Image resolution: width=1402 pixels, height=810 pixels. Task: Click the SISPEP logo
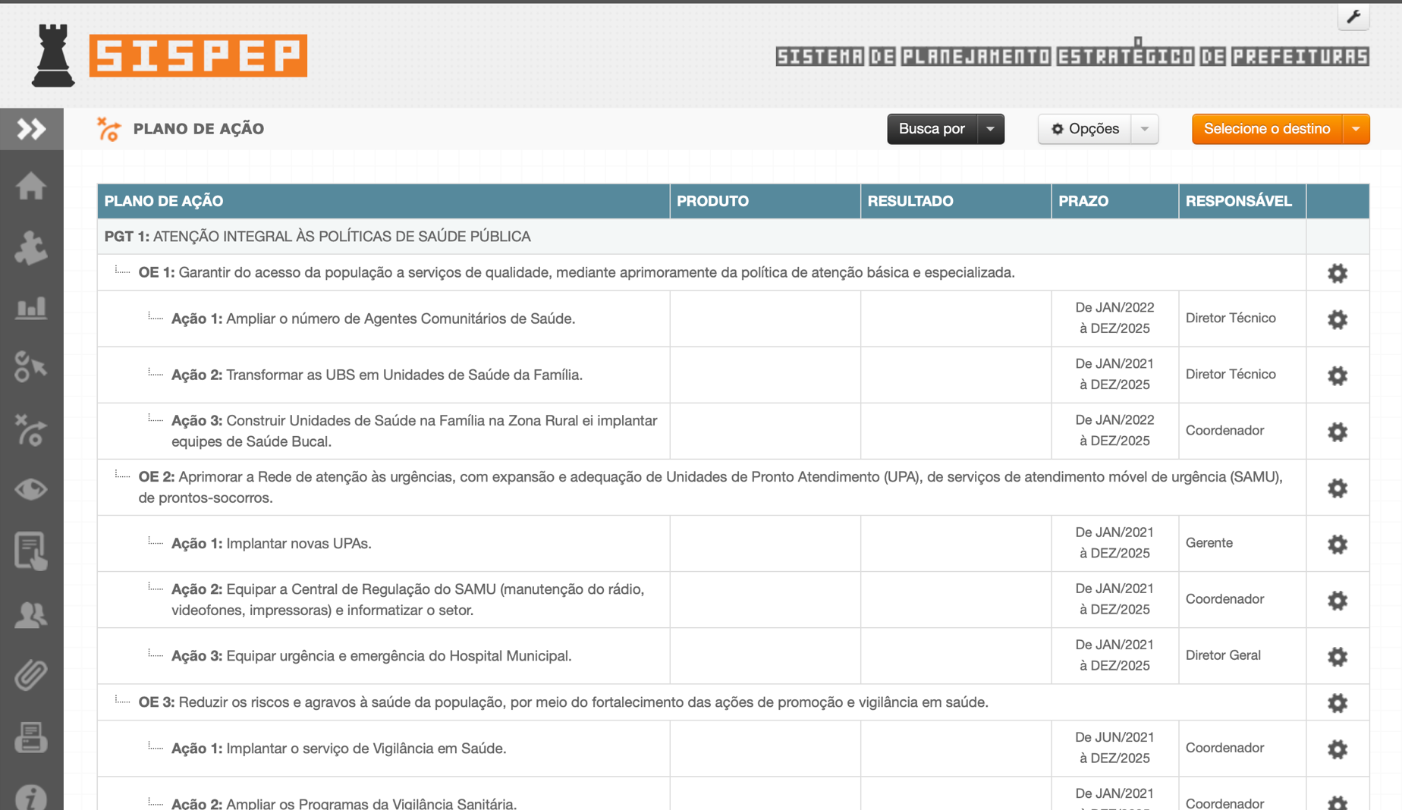click(x=198, y=55)
